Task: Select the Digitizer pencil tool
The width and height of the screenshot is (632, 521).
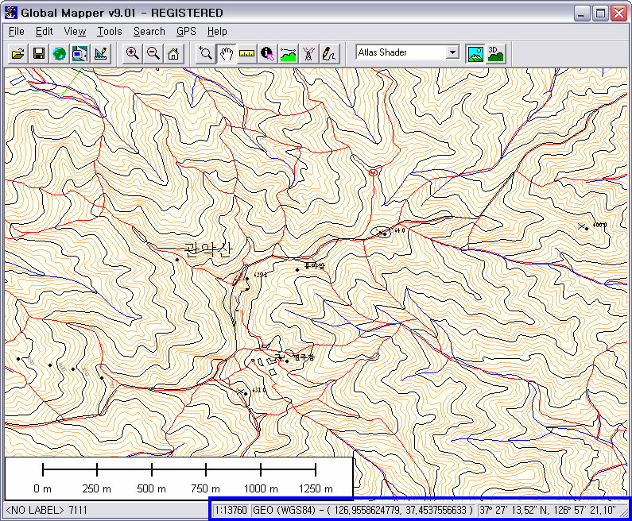Action: pyautogui.click(x=329, y=53)
